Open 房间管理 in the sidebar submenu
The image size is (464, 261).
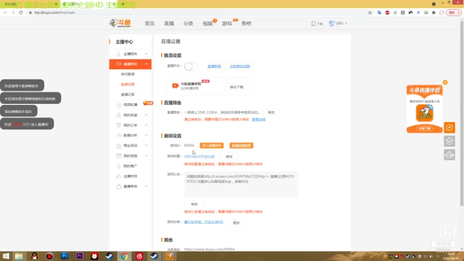128,74
